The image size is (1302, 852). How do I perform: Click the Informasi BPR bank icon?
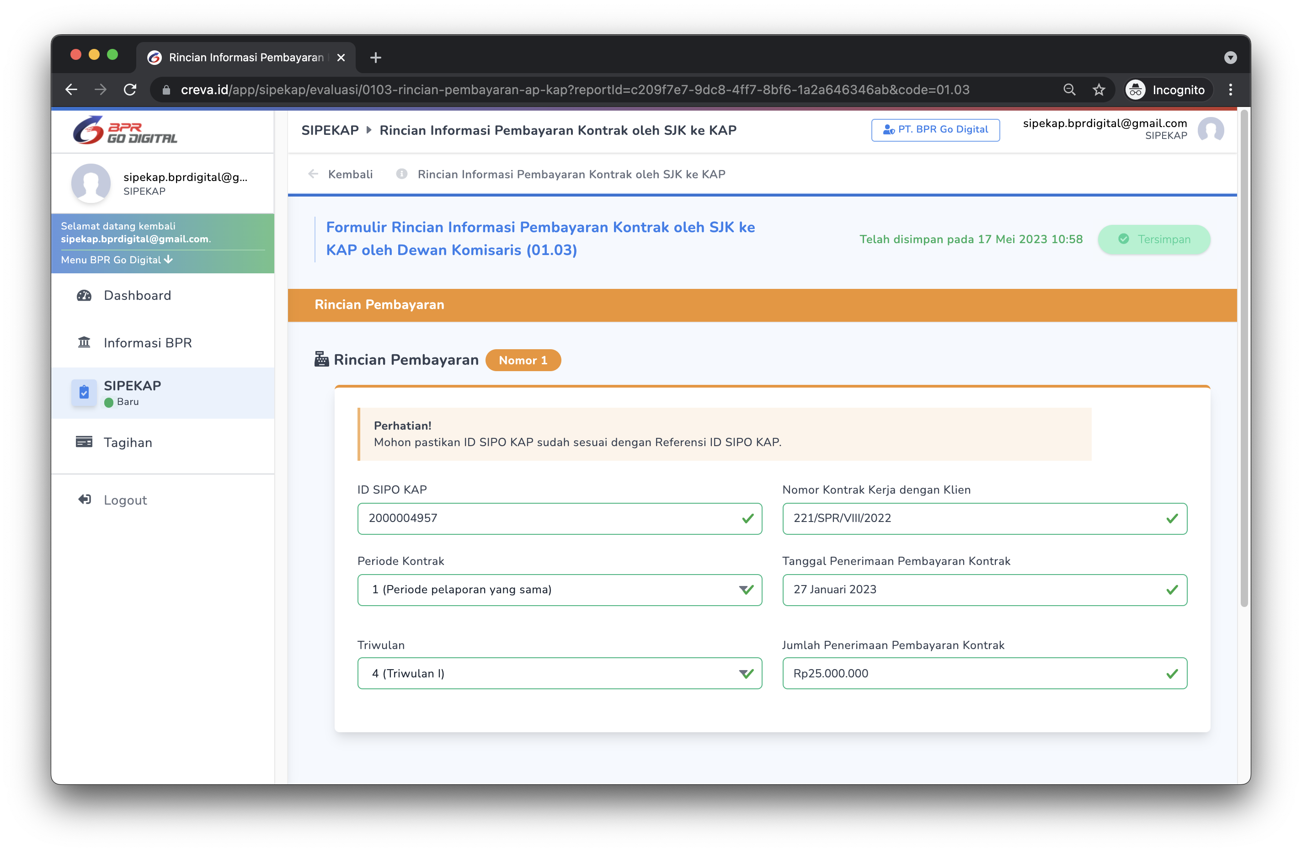click(84, 342)
